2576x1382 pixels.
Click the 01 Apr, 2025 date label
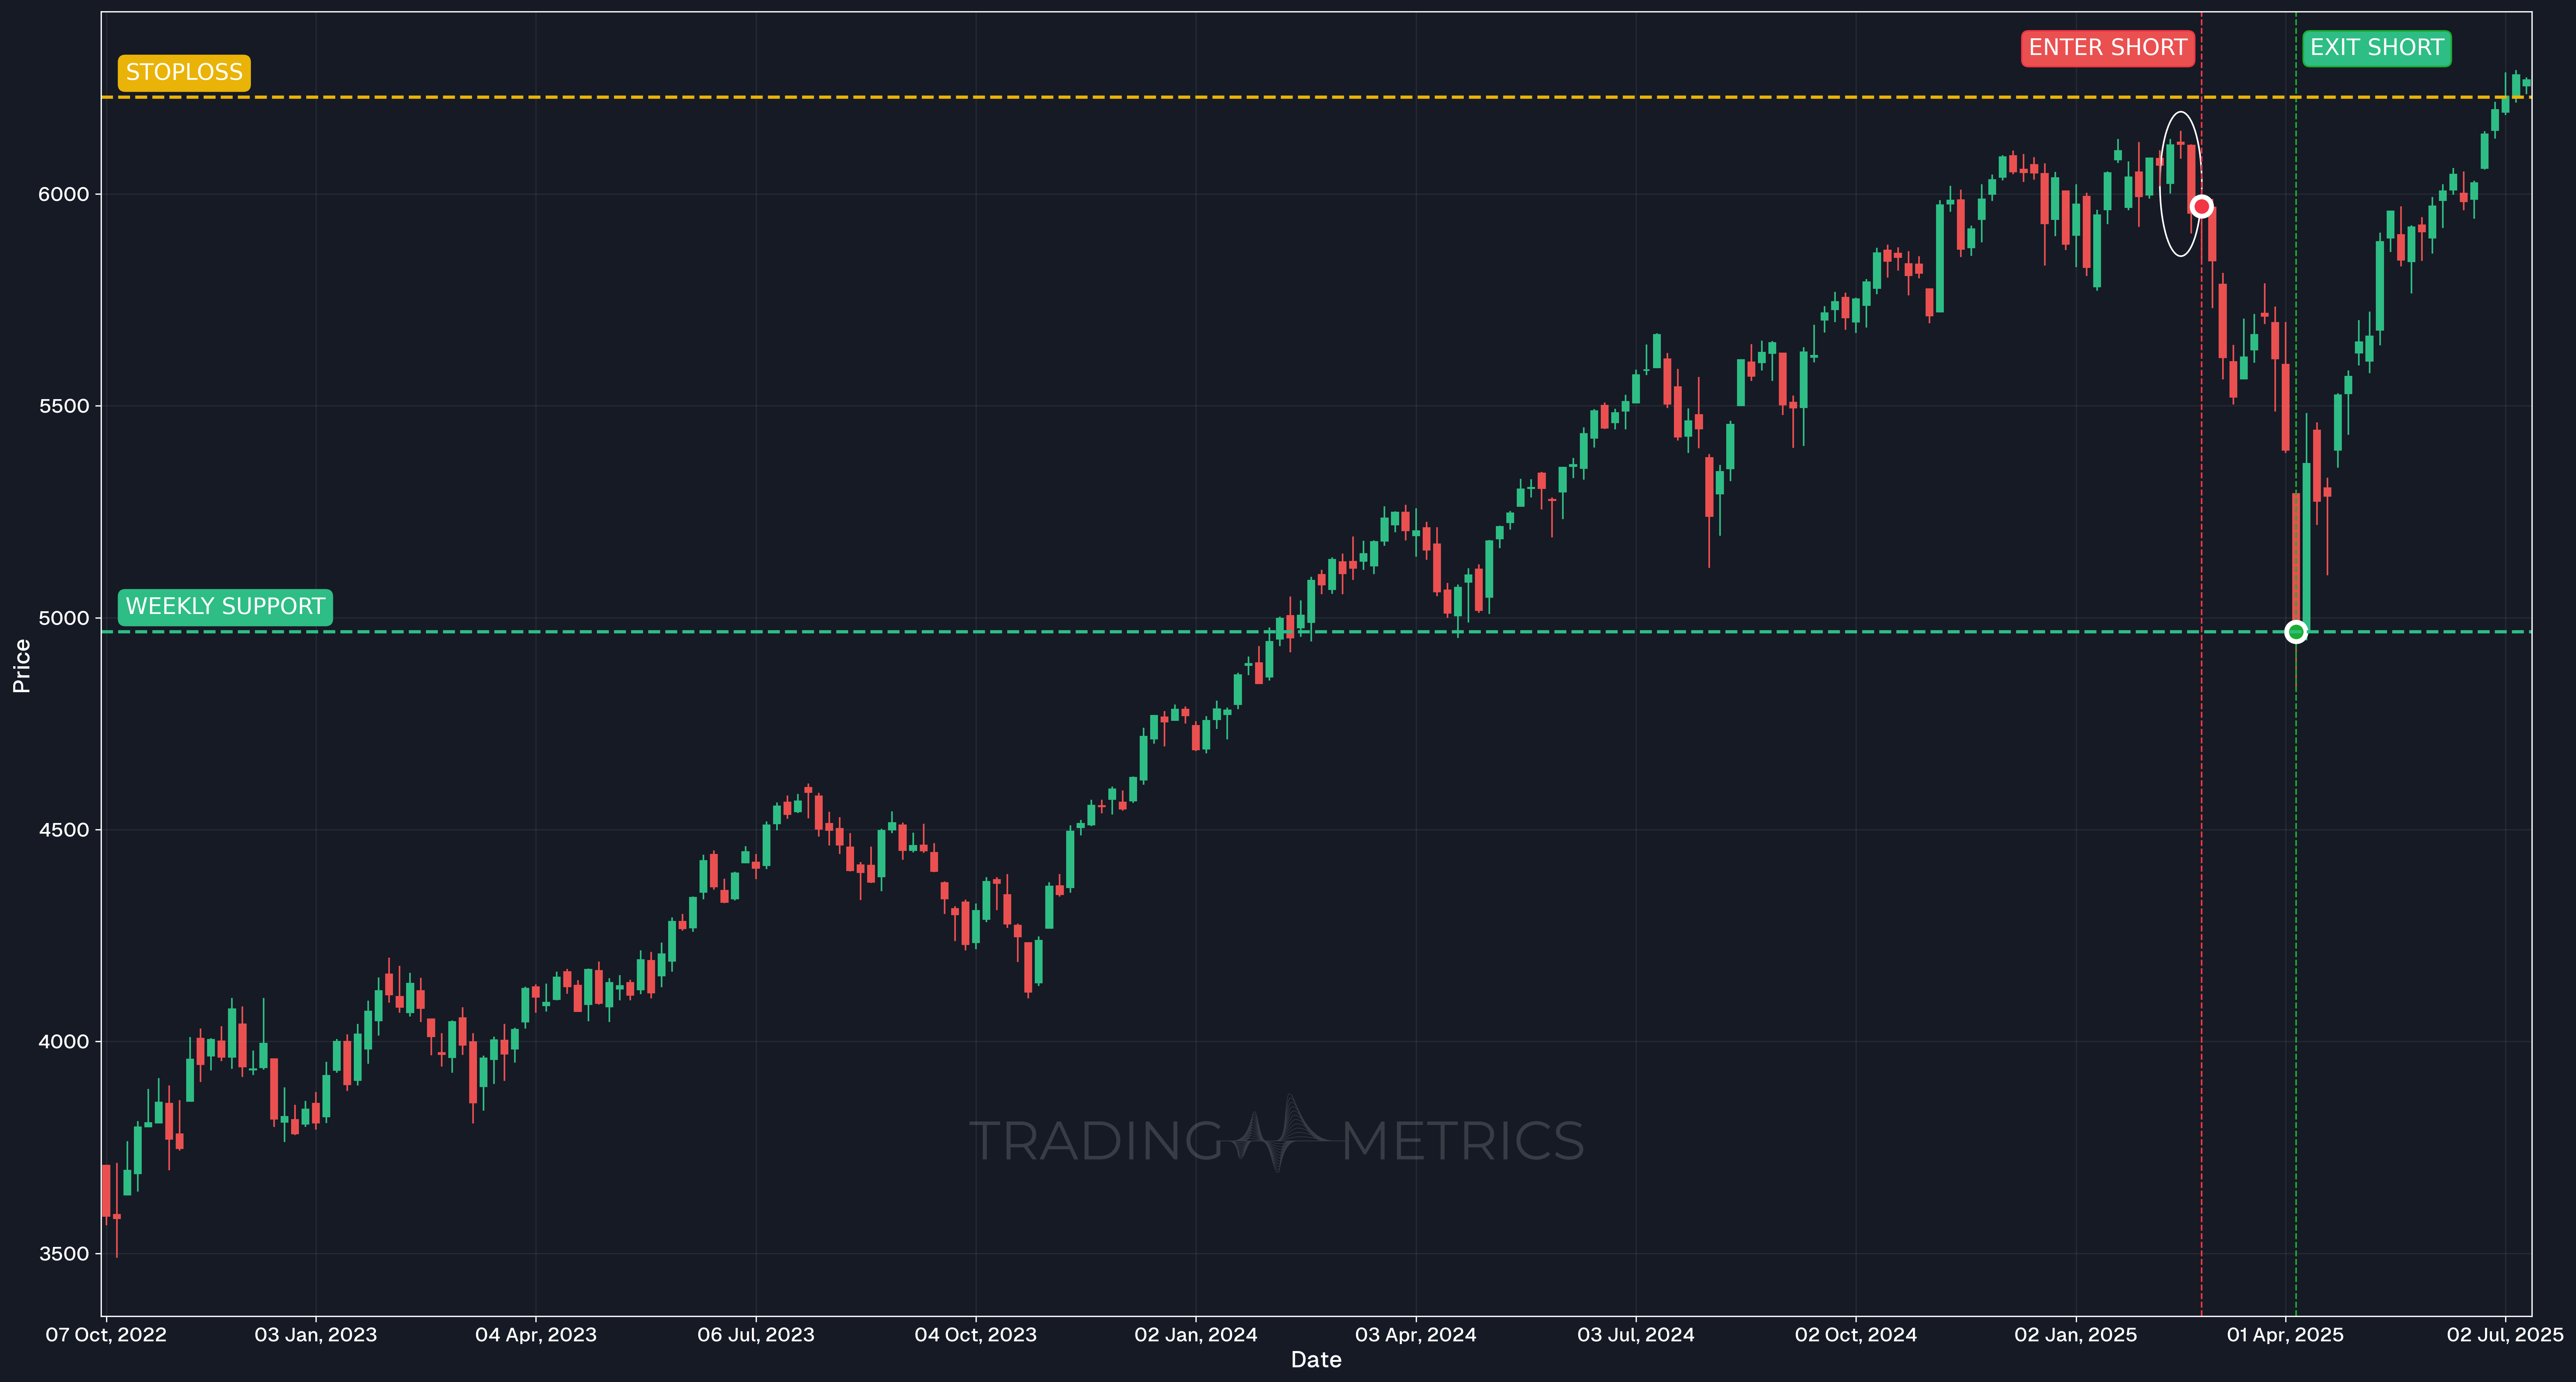2285,1335
